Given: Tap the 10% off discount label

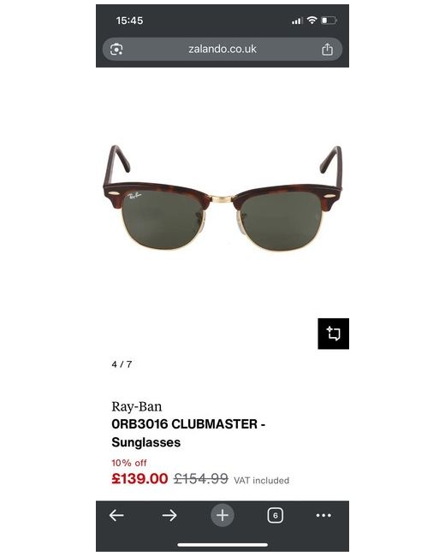Looking at the screenshot, I should click(x=129, y=463).
